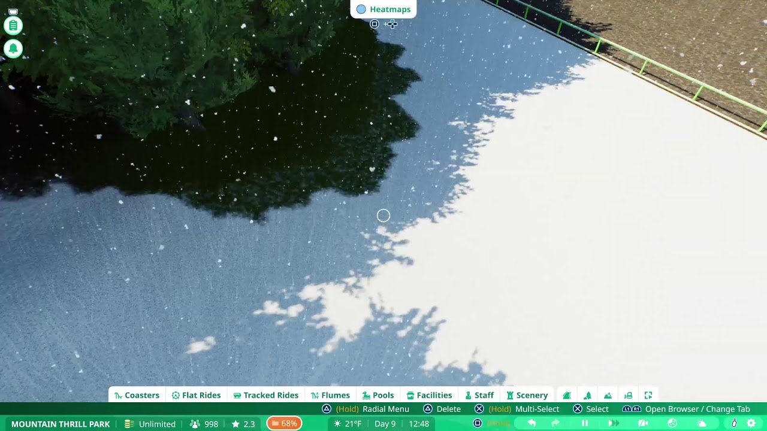This screenshot has width=767, height=431.
Task: Open the park map icon
Action: click(643, 423)
